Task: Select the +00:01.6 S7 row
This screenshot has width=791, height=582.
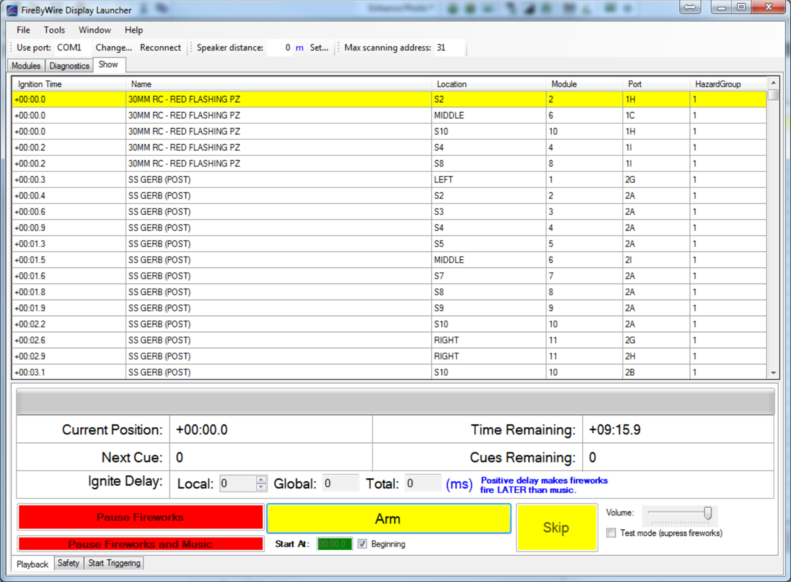Action: 389,276
